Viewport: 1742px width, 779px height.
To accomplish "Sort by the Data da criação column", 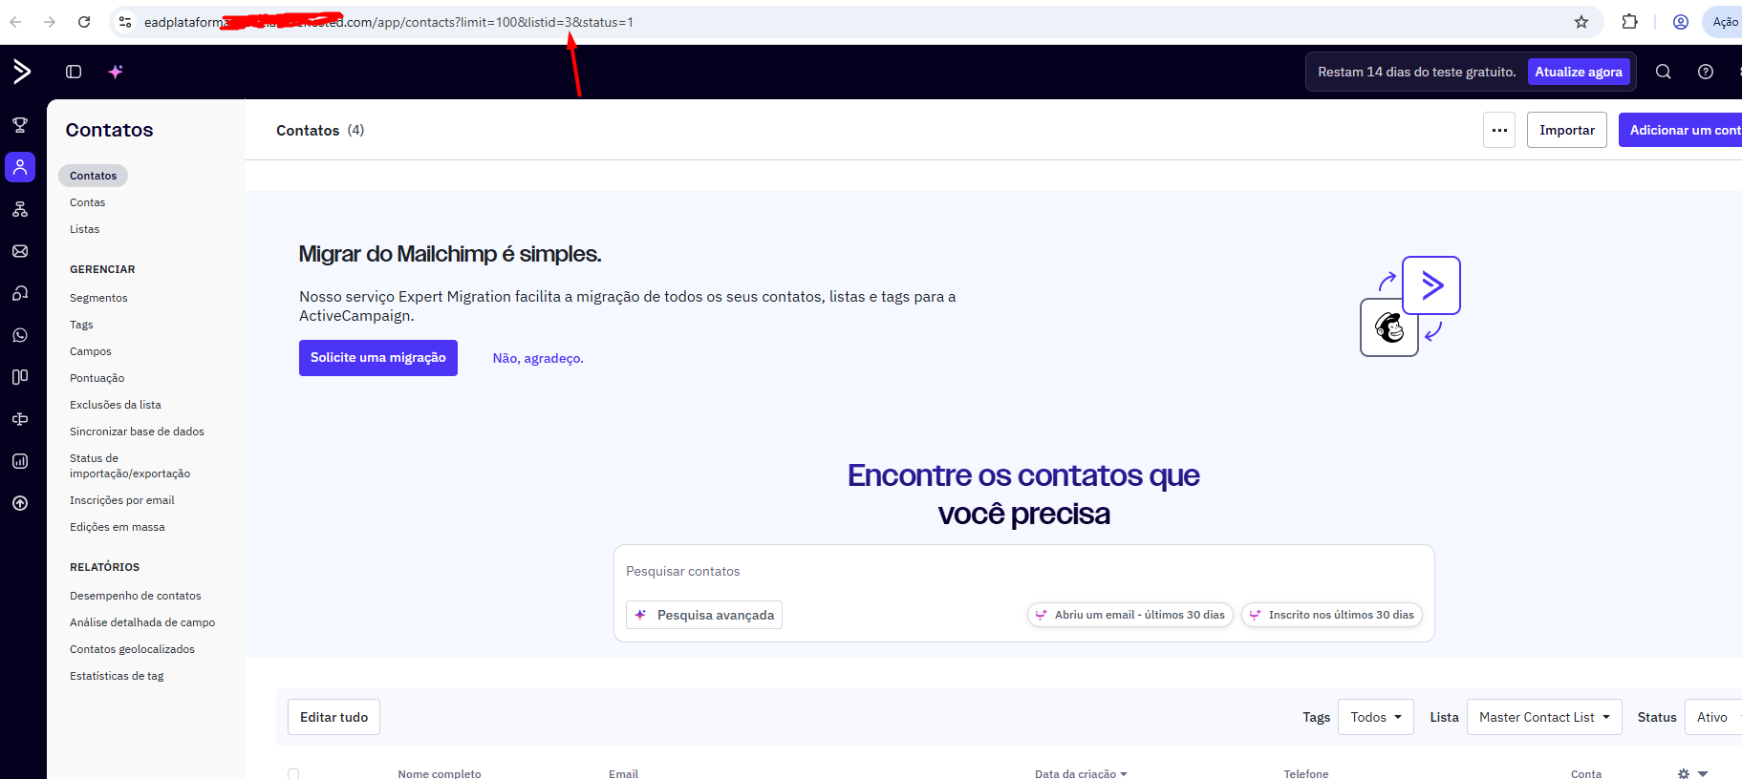I will (x=1080, y=774).
